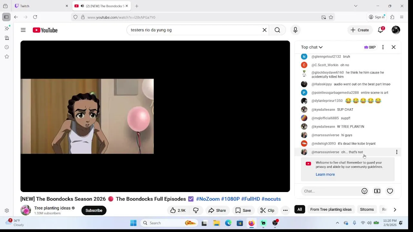Open Tree planting ideas channel name
Screen dimensions: 413x232
[x=52, y=208]
